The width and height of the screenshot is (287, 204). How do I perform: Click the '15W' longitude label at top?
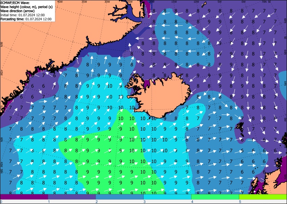pyautogui.click(x=174, y=2)
